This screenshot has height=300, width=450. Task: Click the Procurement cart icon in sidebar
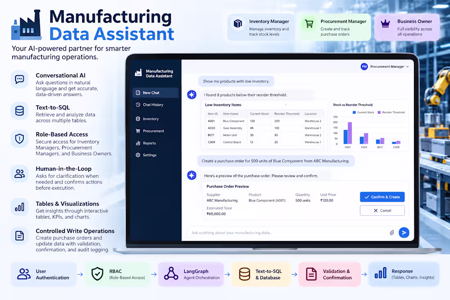click(138, 131)
